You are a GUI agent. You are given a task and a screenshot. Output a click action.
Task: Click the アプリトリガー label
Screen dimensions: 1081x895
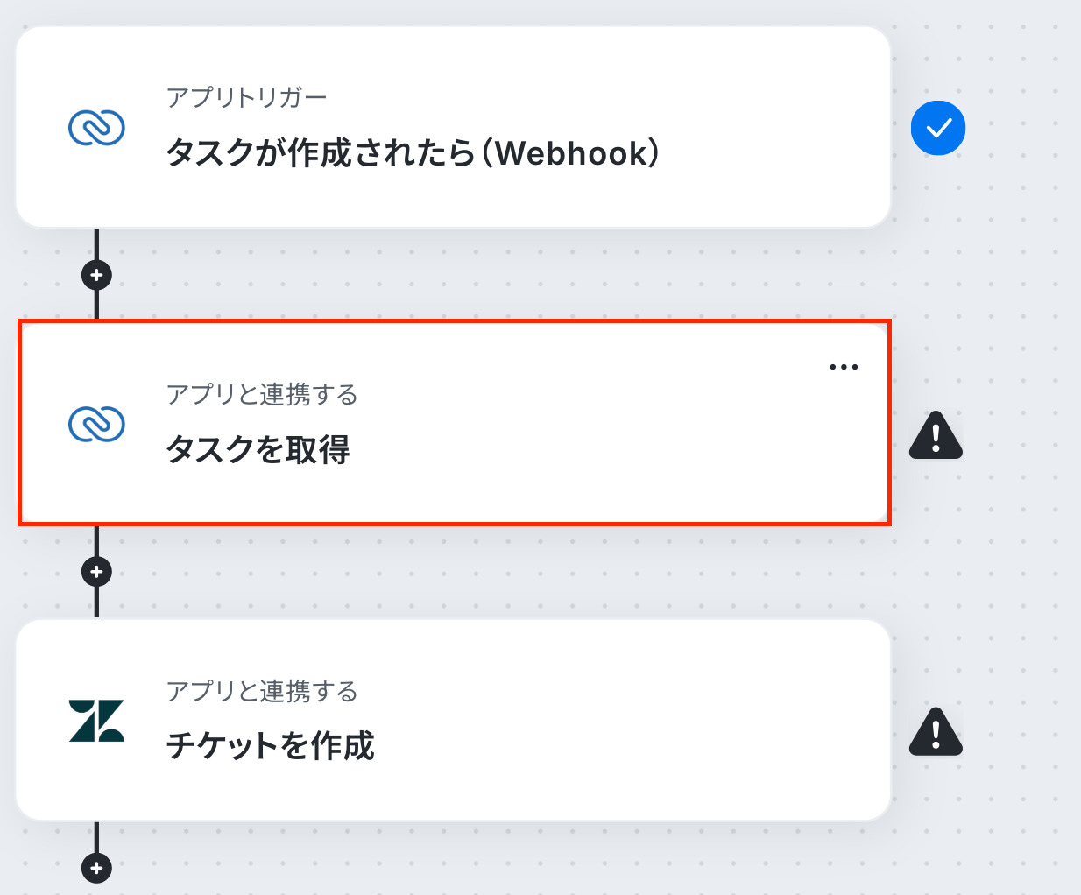click(x=247, y=97)
